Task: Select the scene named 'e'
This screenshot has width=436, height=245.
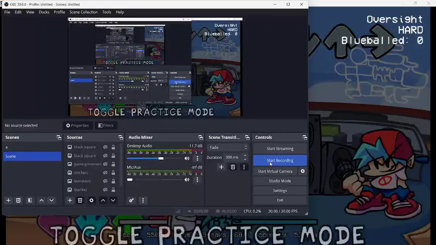Action: click(32, 147)
